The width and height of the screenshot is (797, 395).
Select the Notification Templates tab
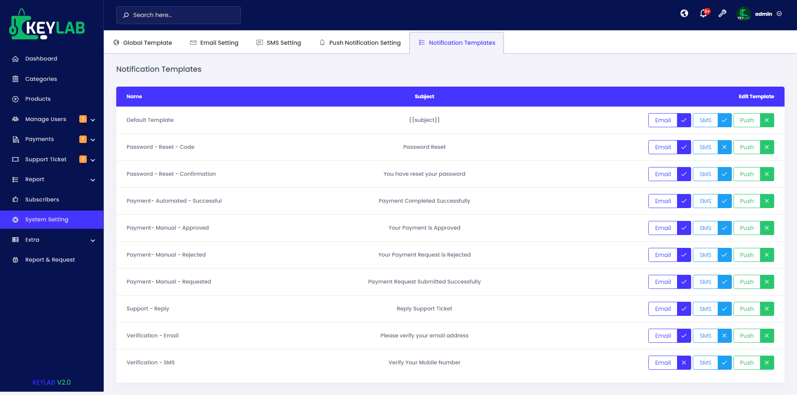[457, 43]
